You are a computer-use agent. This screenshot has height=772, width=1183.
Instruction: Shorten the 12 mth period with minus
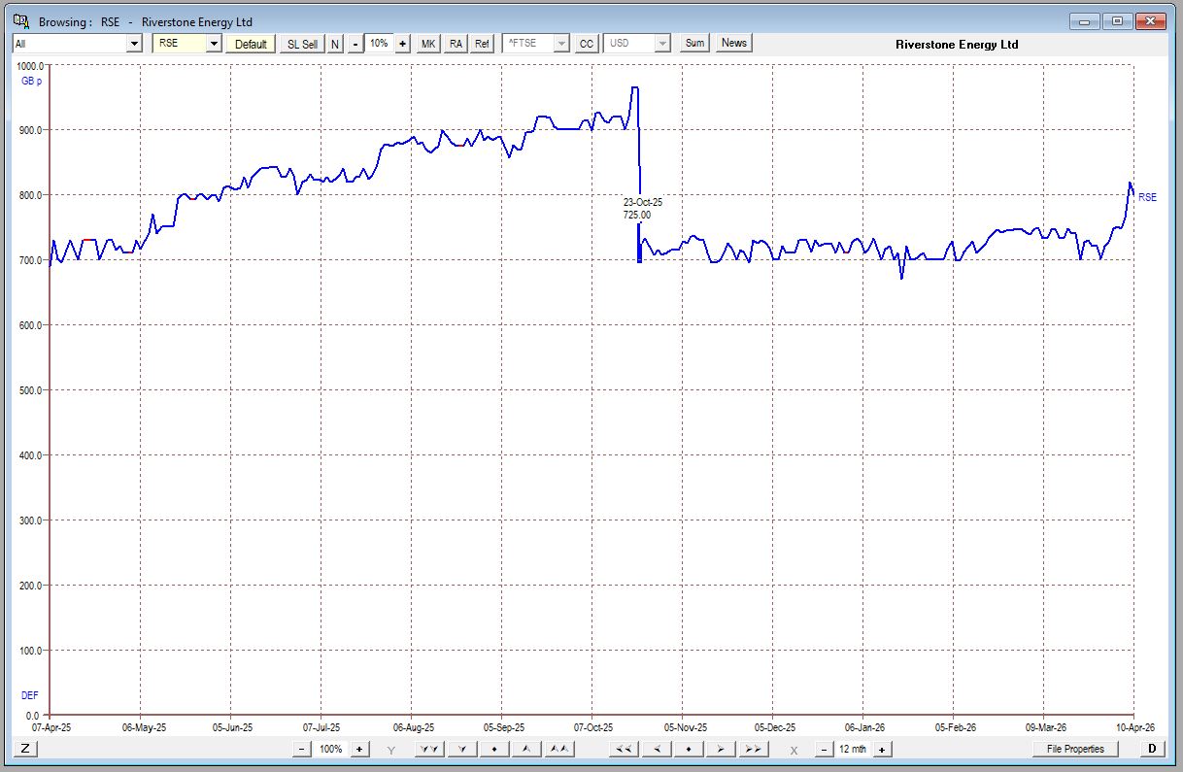click(824, 749)
